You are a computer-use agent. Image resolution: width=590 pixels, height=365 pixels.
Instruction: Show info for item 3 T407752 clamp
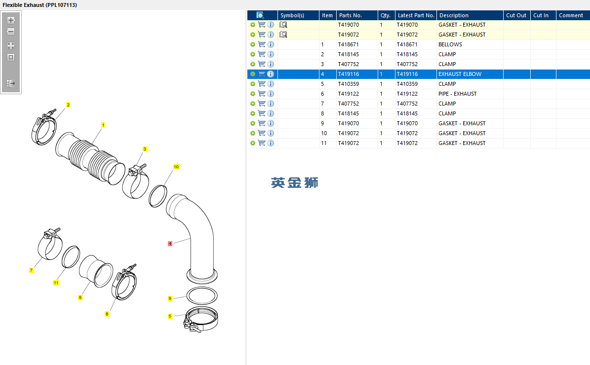[271, 64]
